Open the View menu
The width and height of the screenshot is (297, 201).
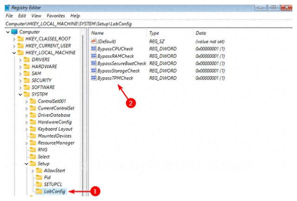point(36,16)
